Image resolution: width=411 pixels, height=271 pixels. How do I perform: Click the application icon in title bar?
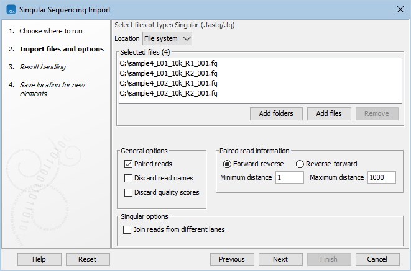(x=9, y=9)
